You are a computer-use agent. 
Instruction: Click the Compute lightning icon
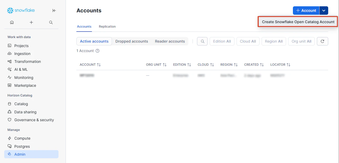click(x=9, y=138)
